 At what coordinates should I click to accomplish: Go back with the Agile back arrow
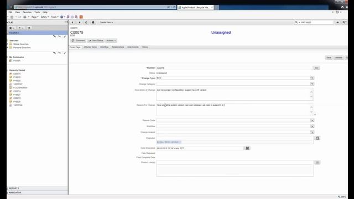coord(72,22)
